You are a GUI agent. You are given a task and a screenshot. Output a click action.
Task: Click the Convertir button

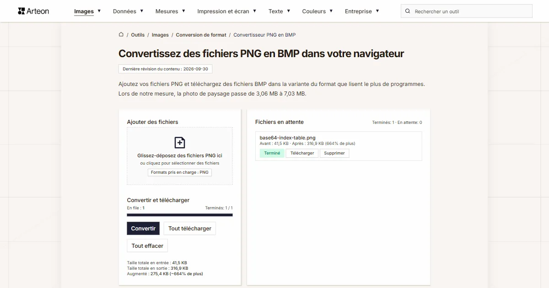pyautogui.click(x=143, y=229)
